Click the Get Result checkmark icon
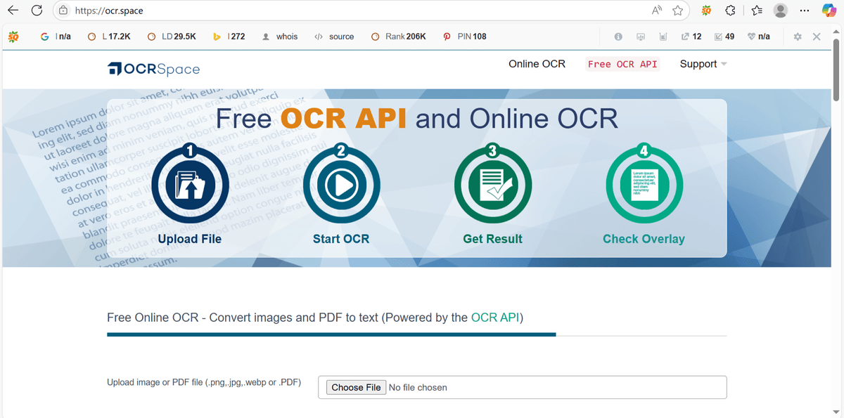 [x=492, y=185]
